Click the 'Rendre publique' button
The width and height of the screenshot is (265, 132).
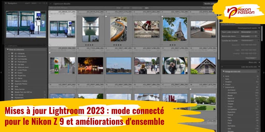tap(210, 4)
